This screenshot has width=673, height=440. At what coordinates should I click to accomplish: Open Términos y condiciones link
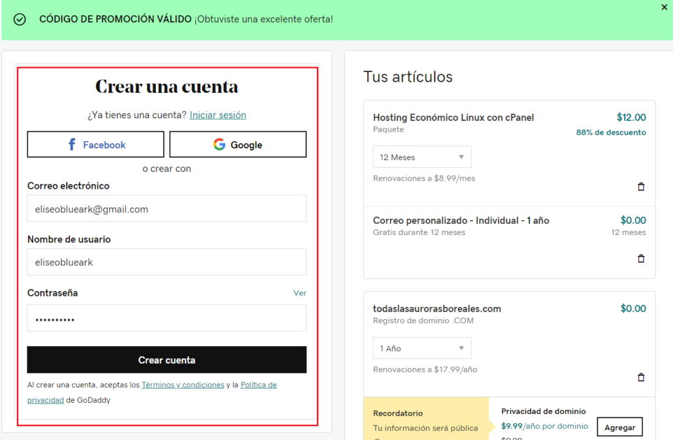tap(183, 385)
